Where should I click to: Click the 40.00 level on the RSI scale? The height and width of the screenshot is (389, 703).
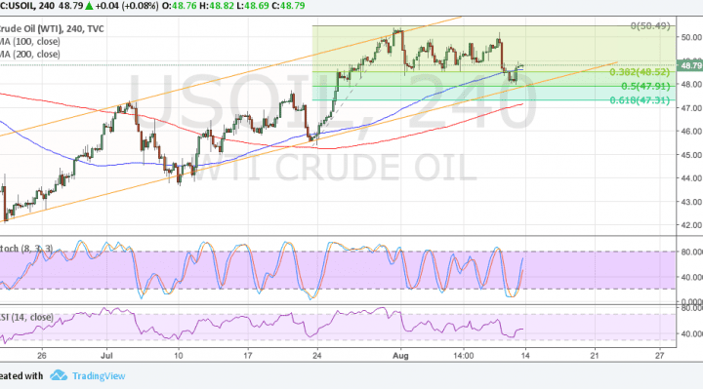click(x=691, y=334)
